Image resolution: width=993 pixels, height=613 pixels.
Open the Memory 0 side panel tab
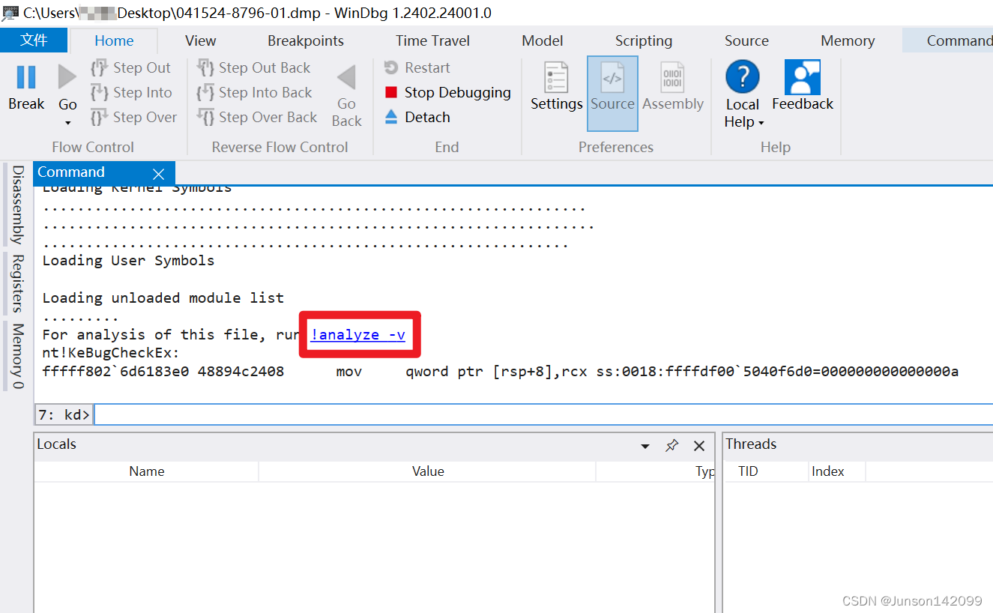16,357
